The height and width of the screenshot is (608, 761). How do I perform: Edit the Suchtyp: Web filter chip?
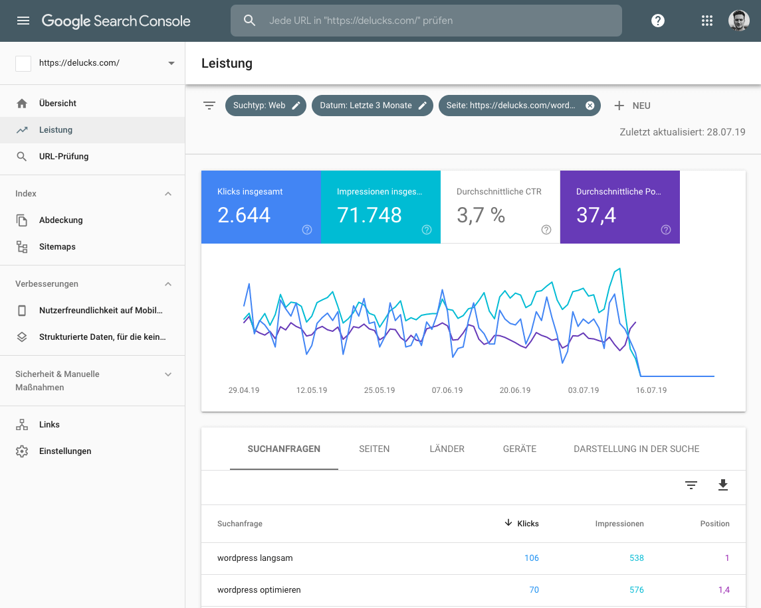click(265, 106)
